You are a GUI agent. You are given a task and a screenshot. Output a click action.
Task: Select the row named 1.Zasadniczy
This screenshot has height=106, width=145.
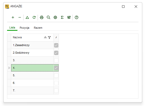point(32,45)
